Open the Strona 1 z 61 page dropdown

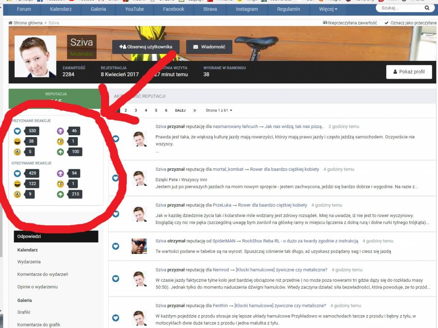click(x=219, y=110)
